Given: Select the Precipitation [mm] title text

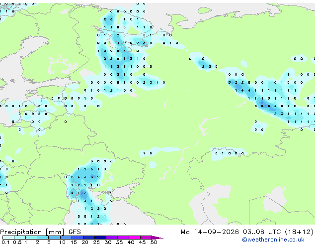Looking at the screenshot, I should point(32,232).
